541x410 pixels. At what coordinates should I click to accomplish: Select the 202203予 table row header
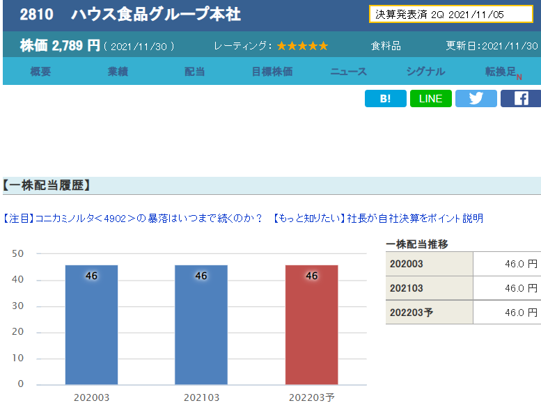(429, 313)
